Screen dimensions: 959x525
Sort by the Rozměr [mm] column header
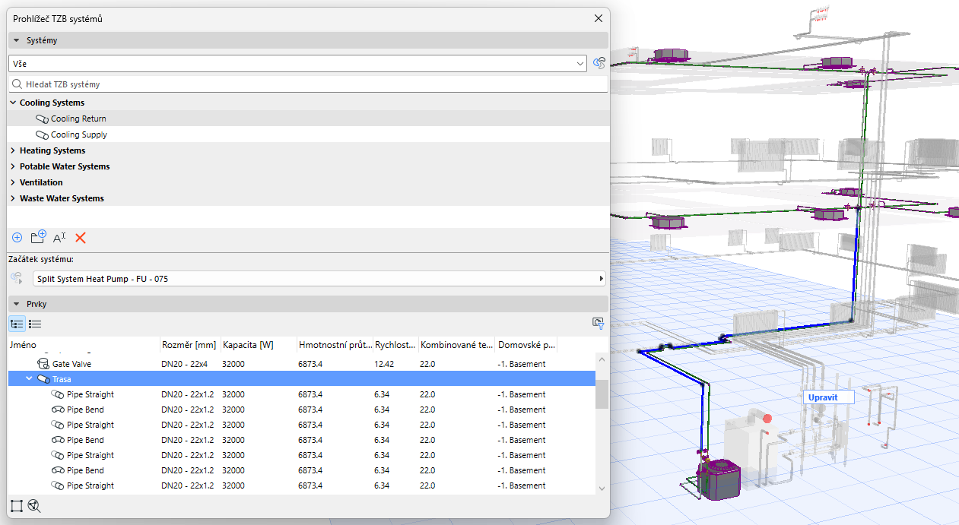click(x=190, y=345)
